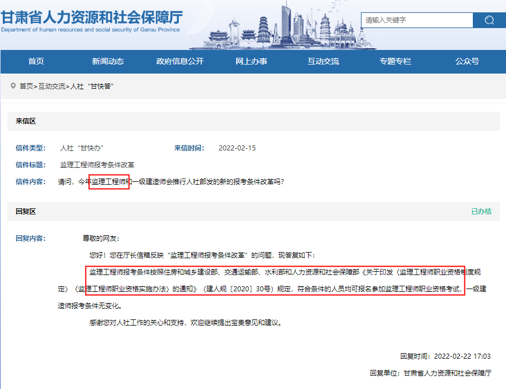Go to 新闻动态 in the navigation bar
The height and width of the screenshot is (389, 506).
point(108,62)
